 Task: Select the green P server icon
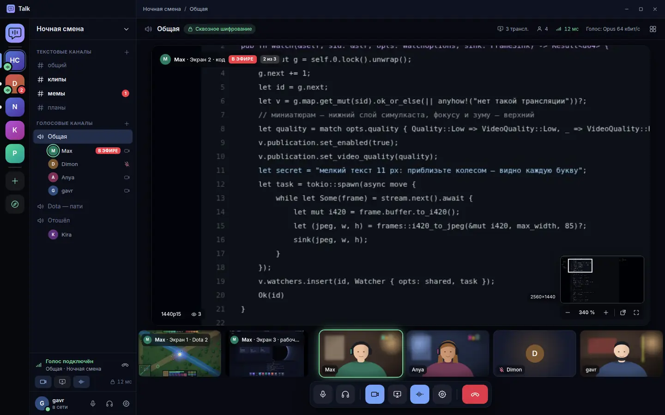coord(15,154)
